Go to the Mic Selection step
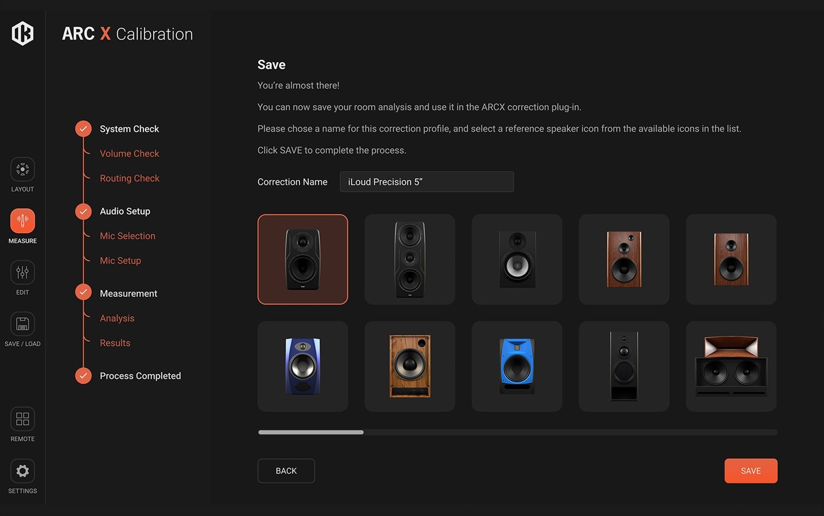This screenshot has height=516, width=824. pyautogui.click(x=127, y=236)
